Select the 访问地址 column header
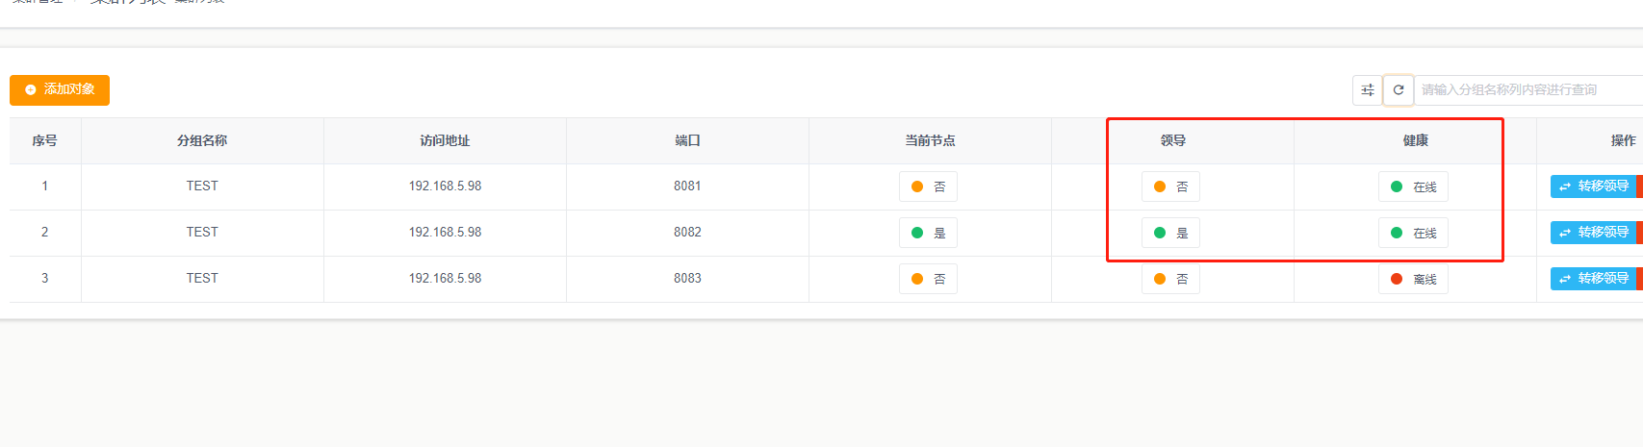Viewport: 1643px width, 447px height. (445, 140)
